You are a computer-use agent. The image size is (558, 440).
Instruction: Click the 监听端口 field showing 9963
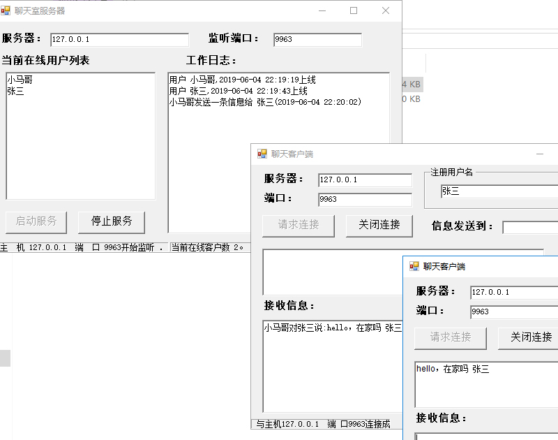(x=318, y=40)
